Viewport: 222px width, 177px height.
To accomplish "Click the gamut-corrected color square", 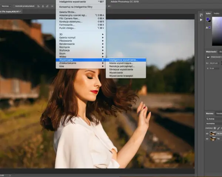I will [209, 27].
